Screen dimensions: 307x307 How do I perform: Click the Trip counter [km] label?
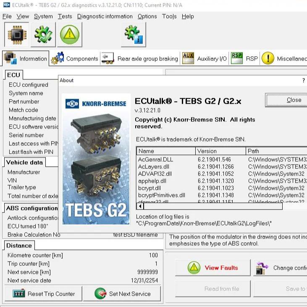pos(29,264)
